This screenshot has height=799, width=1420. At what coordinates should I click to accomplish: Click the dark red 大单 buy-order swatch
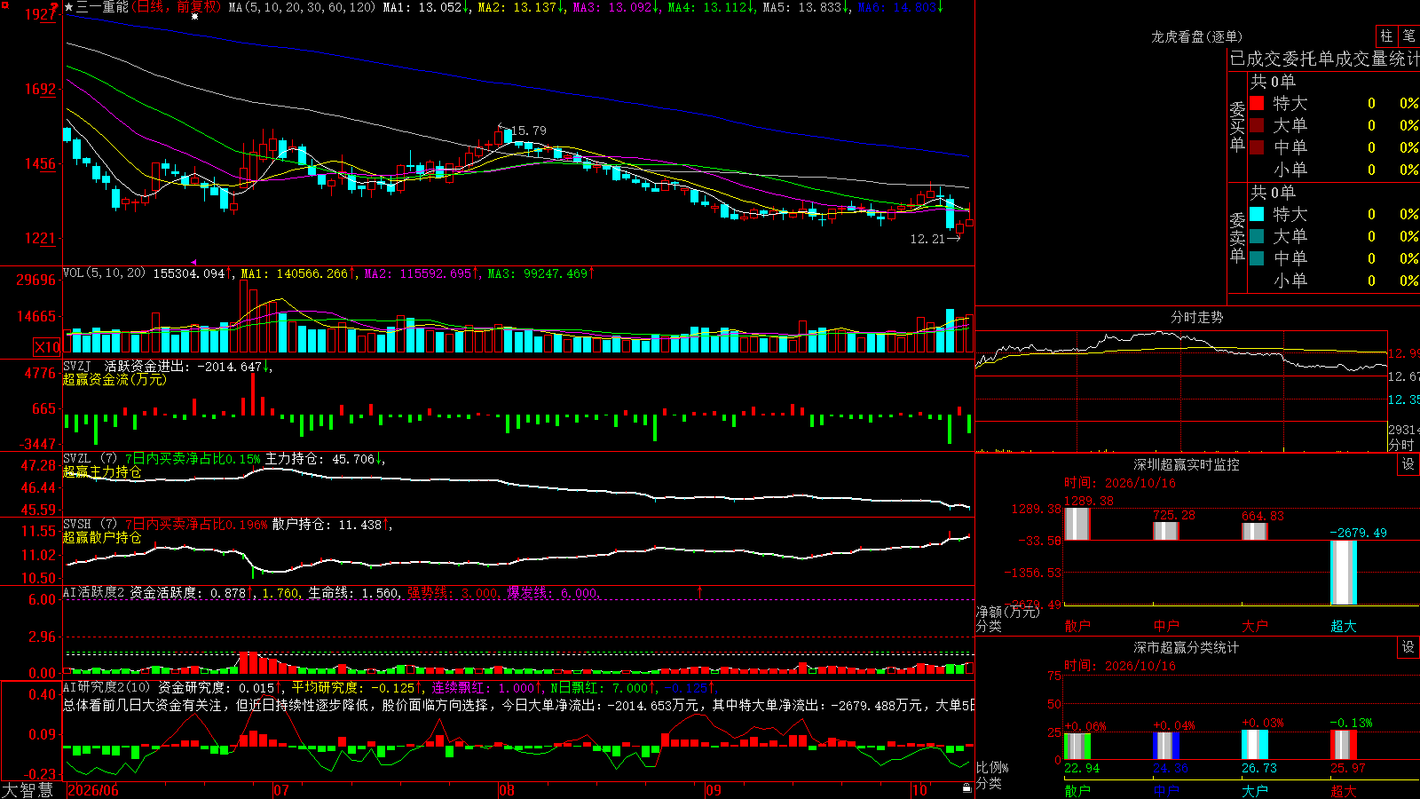point(1257,125)
